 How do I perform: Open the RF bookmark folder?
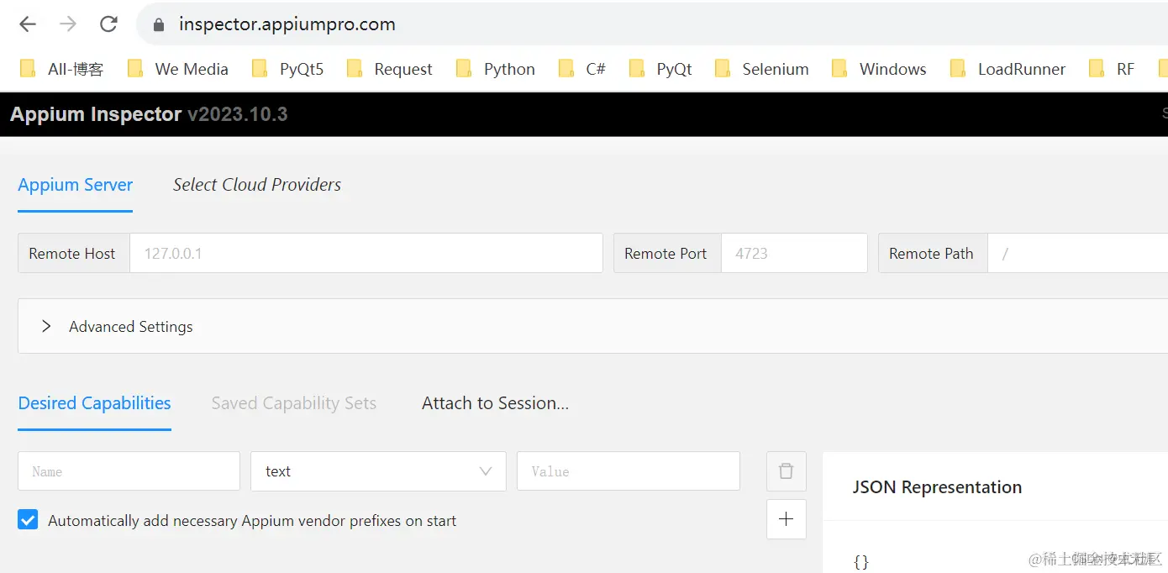[x=1111, y=69]
